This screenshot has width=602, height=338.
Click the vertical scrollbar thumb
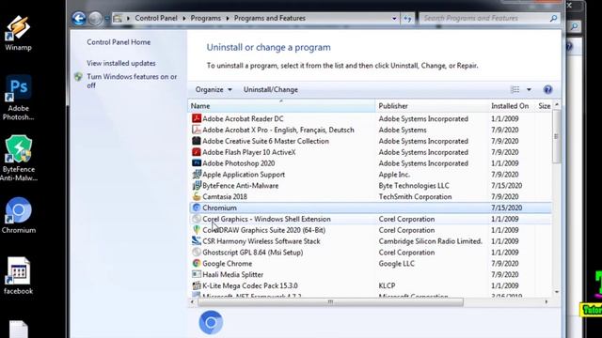(x=556, y=136)
